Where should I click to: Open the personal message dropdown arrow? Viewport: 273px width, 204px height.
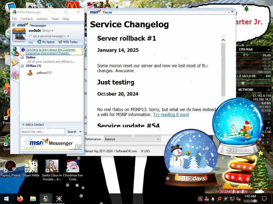point(68,36)
